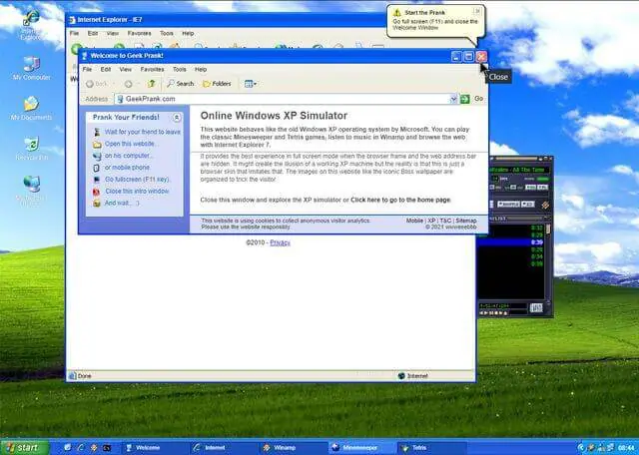The image size is (639, 455).
Task: Open File menu in Welcome window
Action: click(x=87, y=69)
